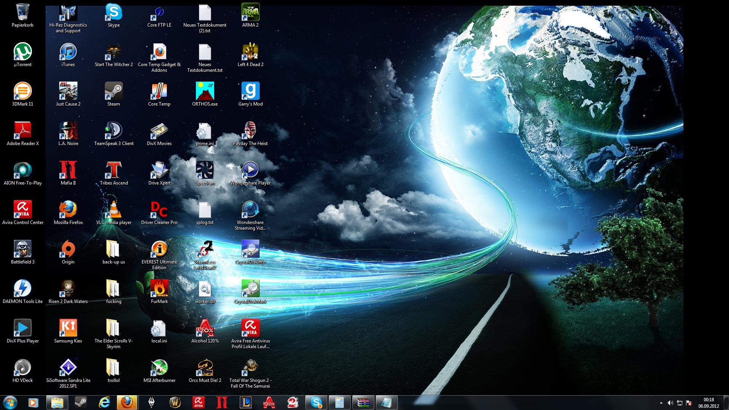Open the VLC media player shortcut

(x=114, y=213)
